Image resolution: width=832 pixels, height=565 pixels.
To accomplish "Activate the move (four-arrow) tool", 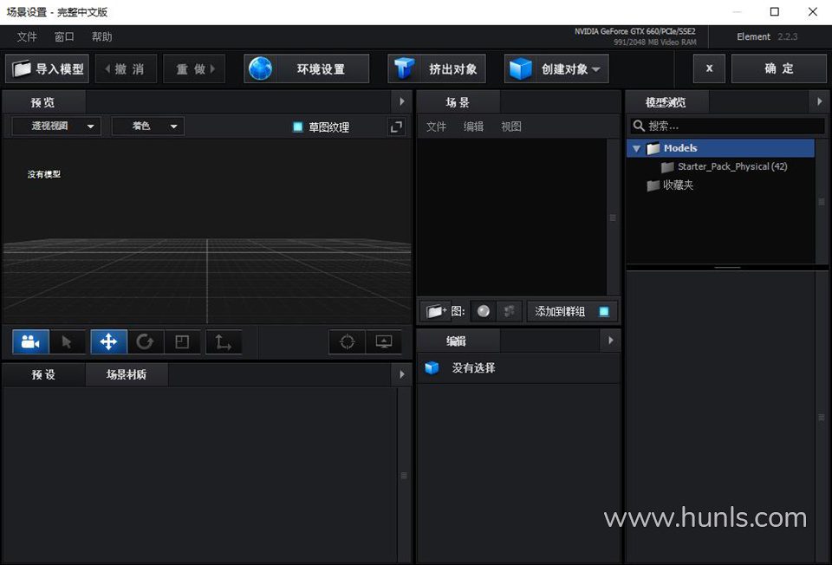I will 108,342.
